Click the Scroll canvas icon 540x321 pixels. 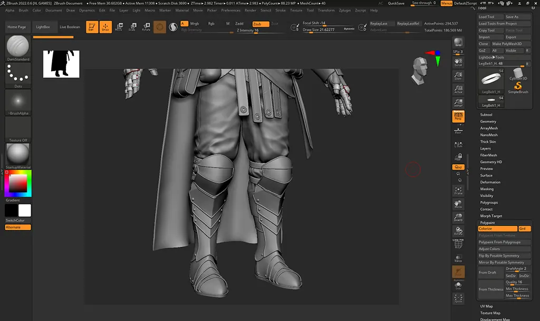(458, 62)
